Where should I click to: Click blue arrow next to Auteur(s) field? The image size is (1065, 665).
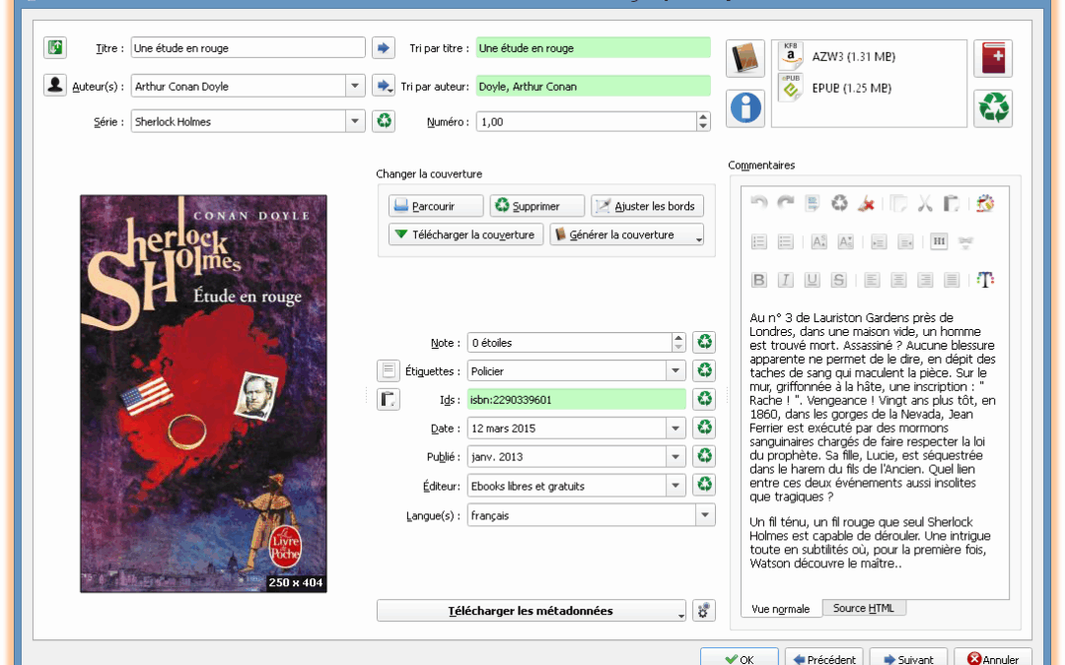(x=384, y=86)
